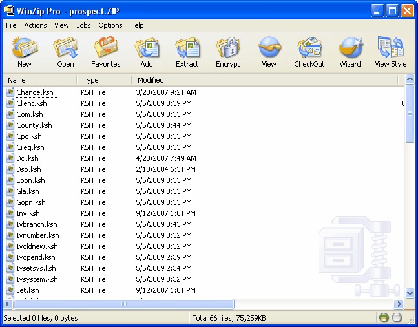Launch the Wizard toolbar icon
The image size is (418, 327).
click(x=350, y=47)
